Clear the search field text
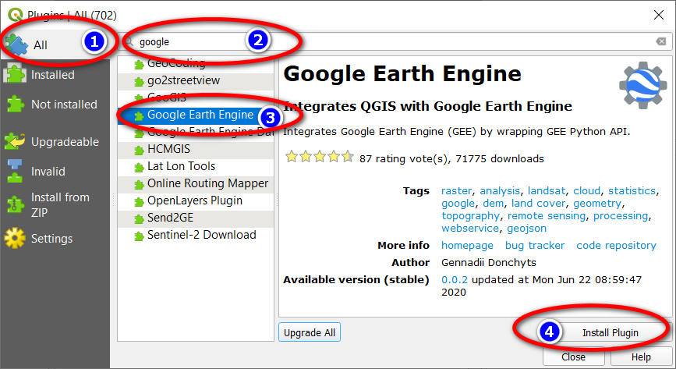Viewport: 676px width, 369px height. (661, 41)
